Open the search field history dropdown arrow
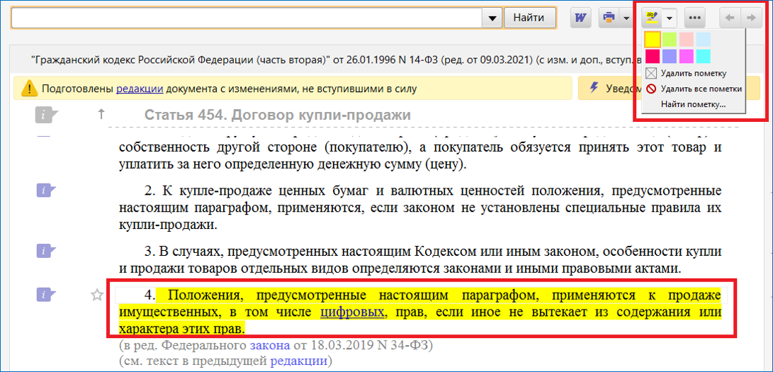Image resolution: width=773 pixels, height=372 pixels. (x=492, y=18)
